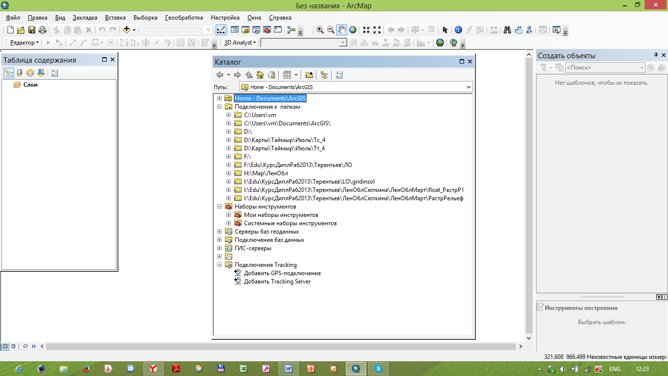Open the ArcToolbox window

[x=267, y=30]
